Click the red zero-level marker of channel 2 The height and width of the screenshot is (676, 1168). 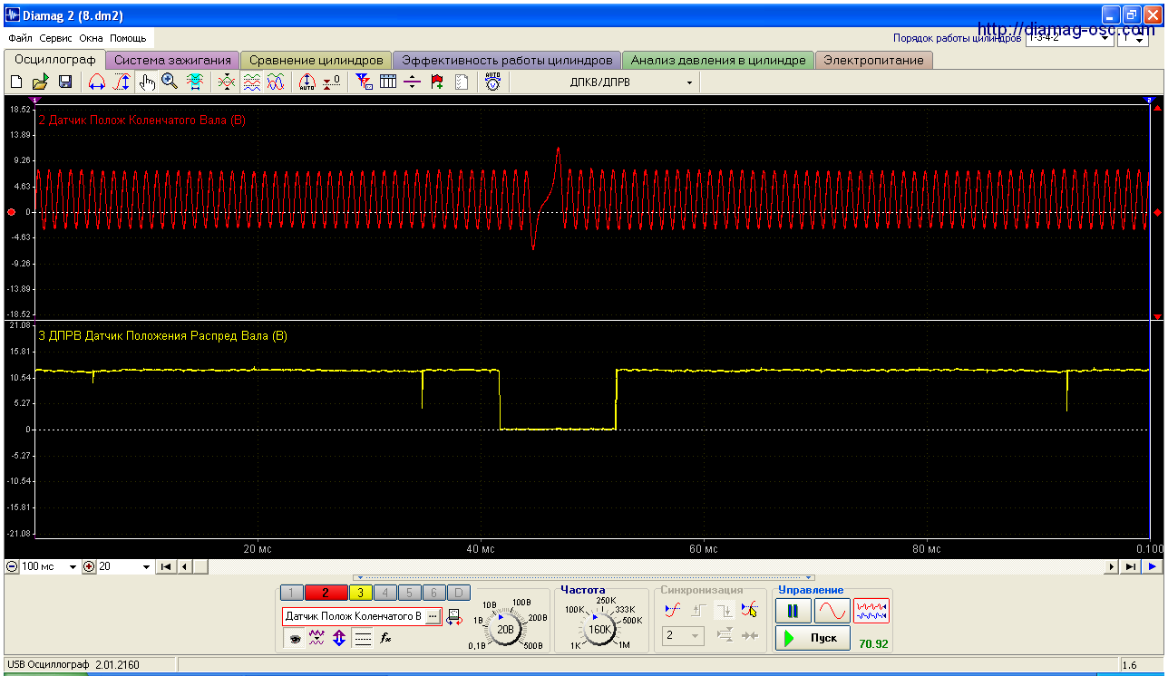[11, 212]
